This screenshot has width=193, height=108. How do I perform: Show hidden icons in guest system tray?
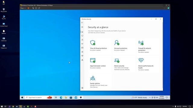point(150,97)
